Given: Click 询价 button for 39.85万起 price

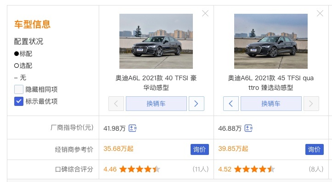Looking at the screenshot, I should 315,149.
